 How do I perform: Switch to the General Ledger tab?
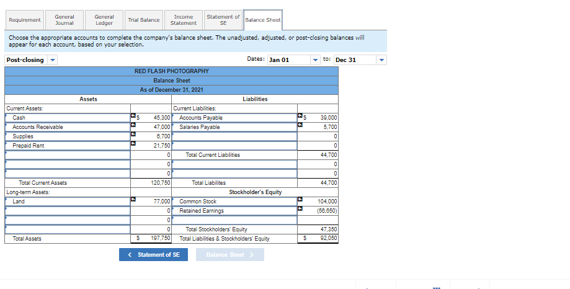click(x=104, y=20)
